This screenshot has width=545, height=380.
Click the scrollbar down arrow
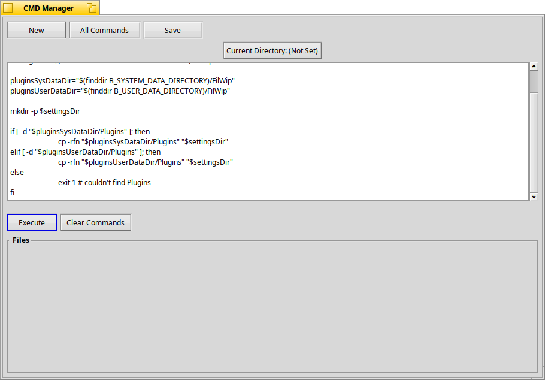[x=534, y=197]
